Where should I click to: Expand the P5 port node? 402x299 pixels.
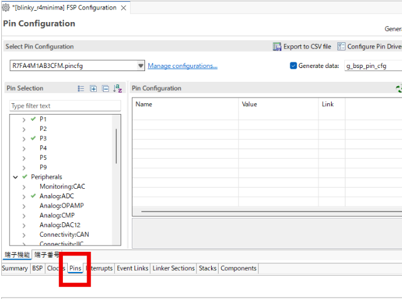(x=24, y=158)
